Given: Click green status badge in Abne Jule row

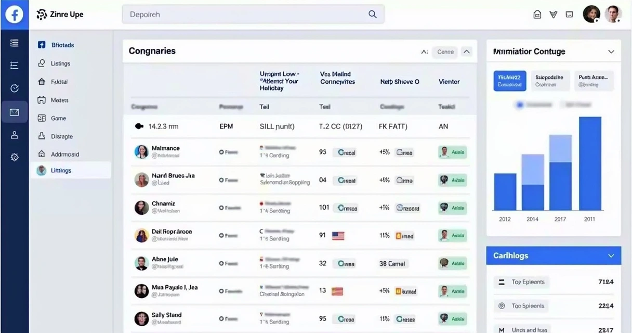Looking at the screenshot, I should pos(452,263).
